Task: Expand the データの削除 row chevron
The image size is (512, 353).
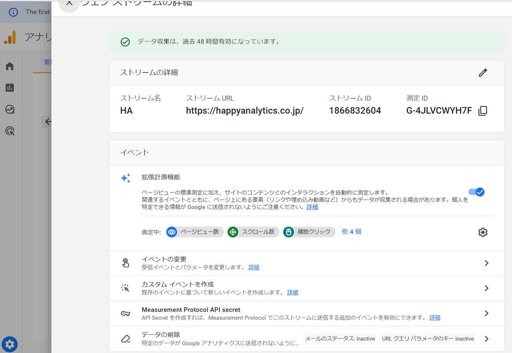Action: click(x=486, y=339)
